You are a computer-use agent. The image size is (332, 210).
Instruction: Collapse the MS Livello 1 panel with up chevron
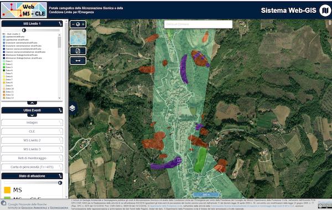pos(32,103)
